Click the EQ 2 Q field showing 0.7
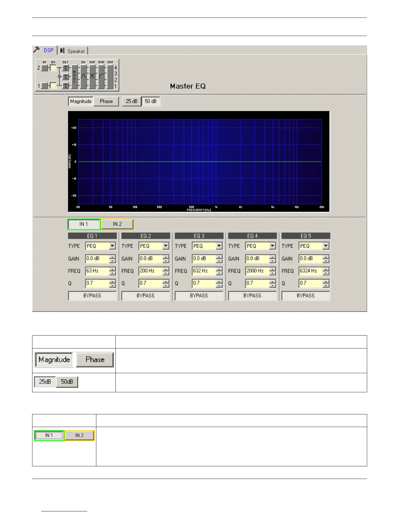397x514 pixels. tap(151, 283)
